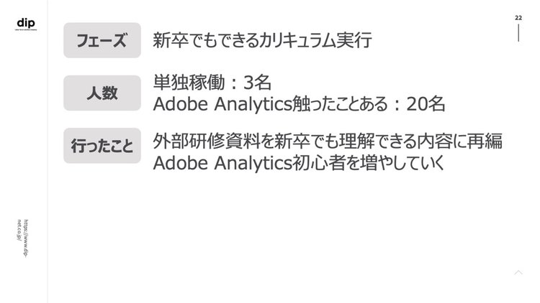This screenshot has width=540, height=303.
Task: Click the line Adobe Analytics触ったことある:20名
Action: 299,103
